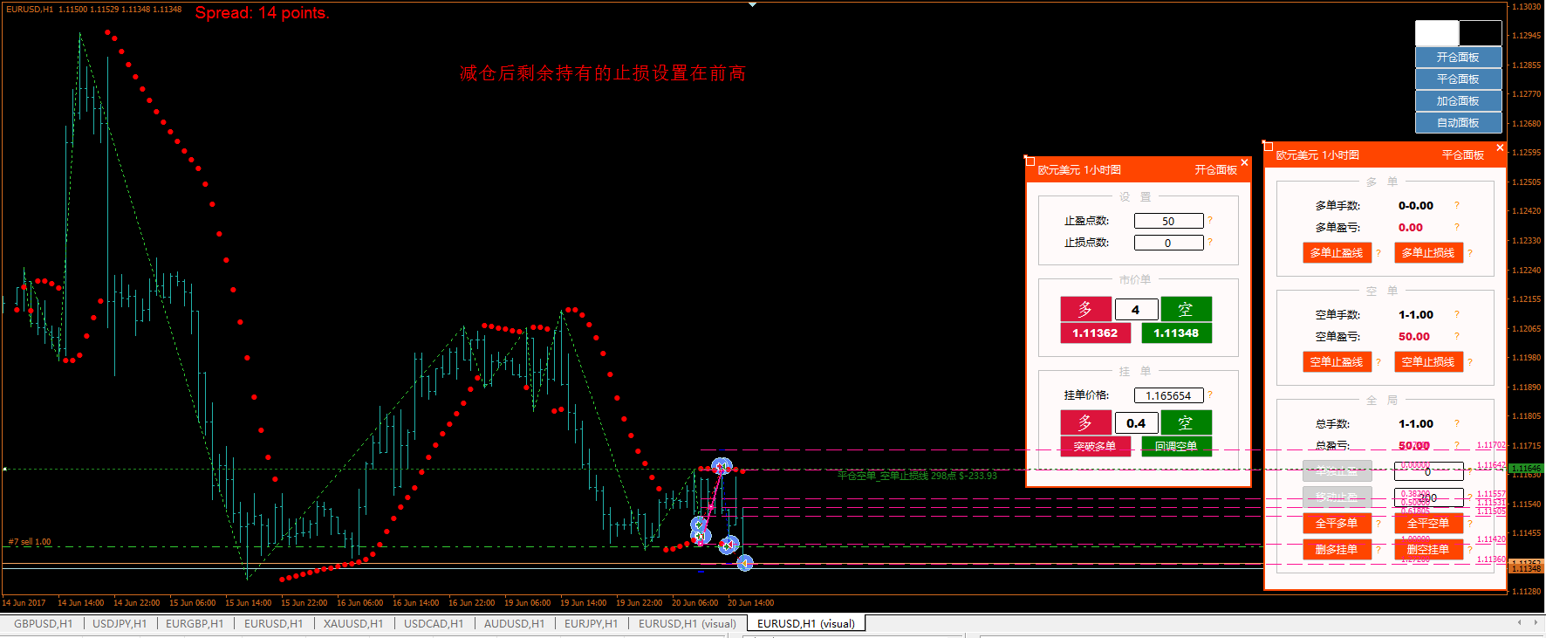The height and width of the screenshot is (638, 1546).
Task: Click market 空 sell button above 1.11348
Action: 1186,309
